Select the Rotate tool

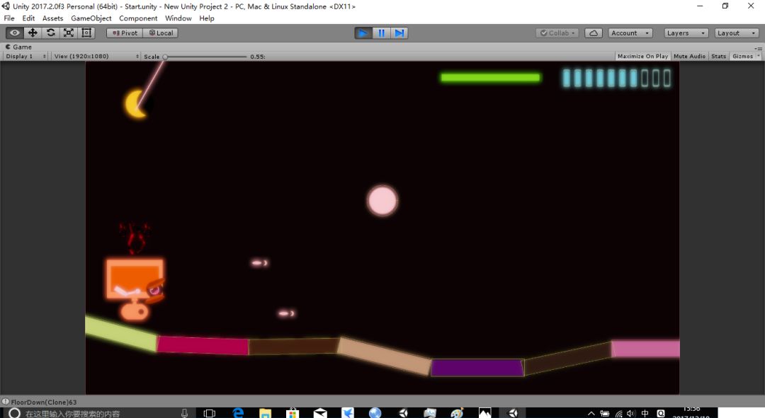pos(51,33)
